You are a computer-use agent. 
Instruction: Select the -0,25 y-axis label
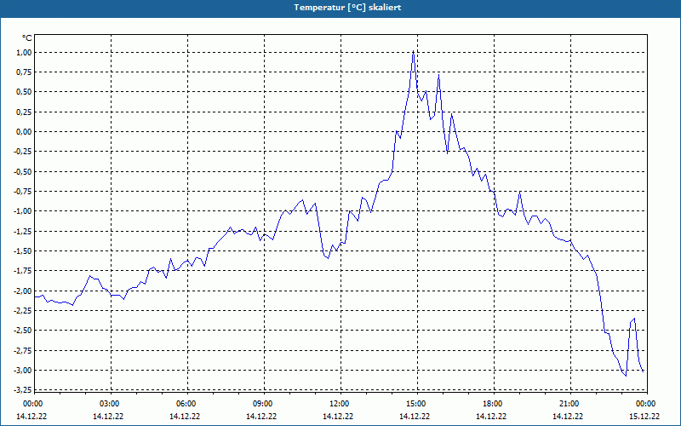24,152
